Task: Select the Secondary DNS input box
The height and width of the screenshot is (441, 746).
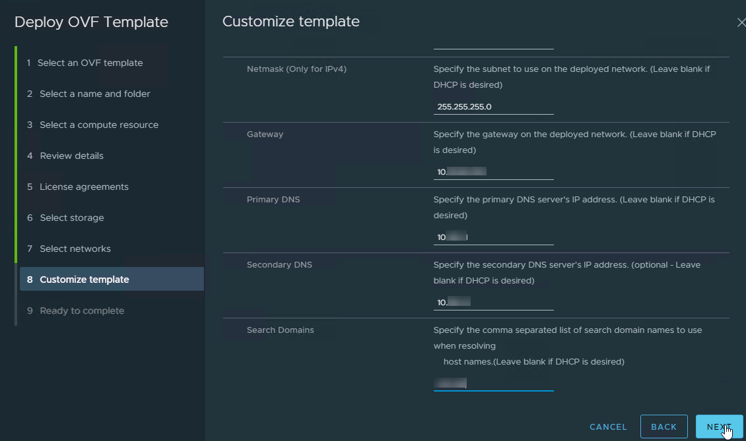Action: click(493, 303)
